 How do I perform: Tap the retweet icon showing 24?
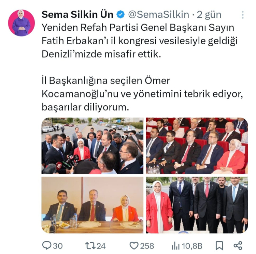click(90, 246)
